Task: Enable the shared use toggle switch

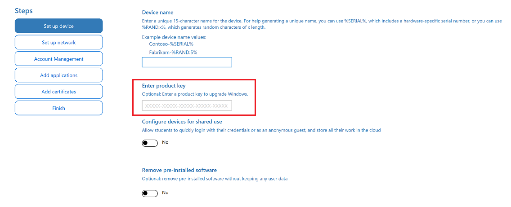Action: point(150,143)
